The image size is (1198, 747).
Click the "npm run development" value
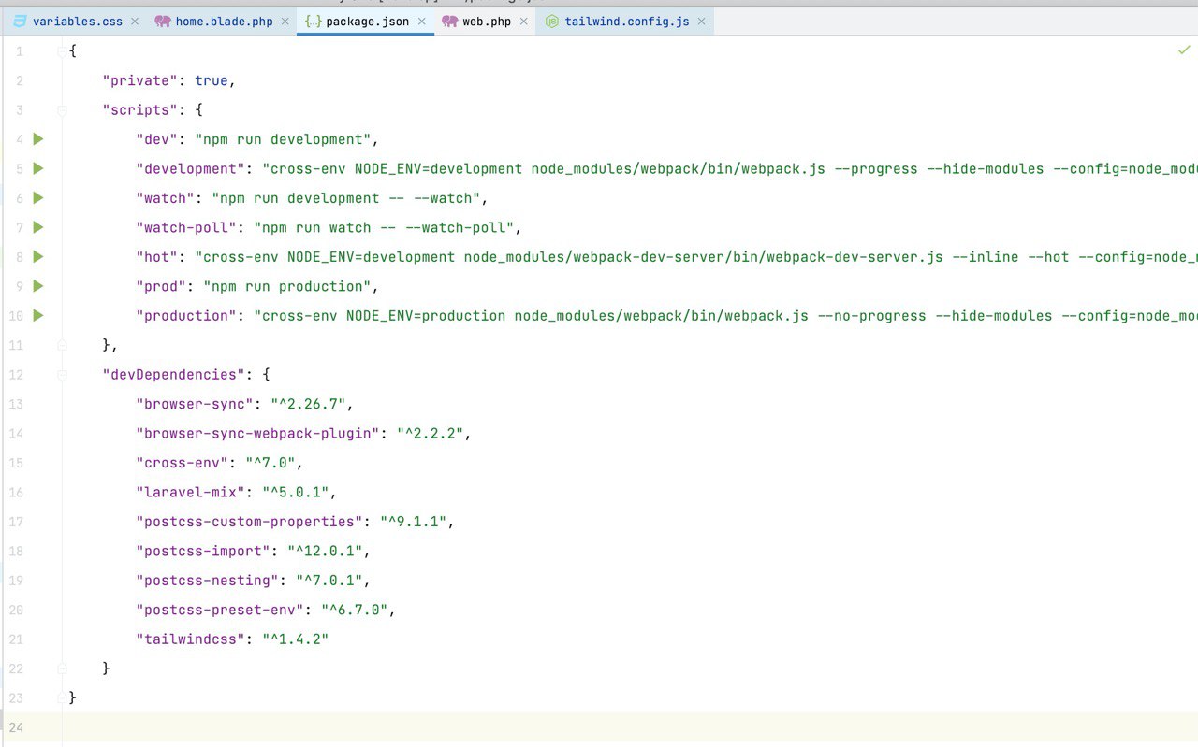284,139
